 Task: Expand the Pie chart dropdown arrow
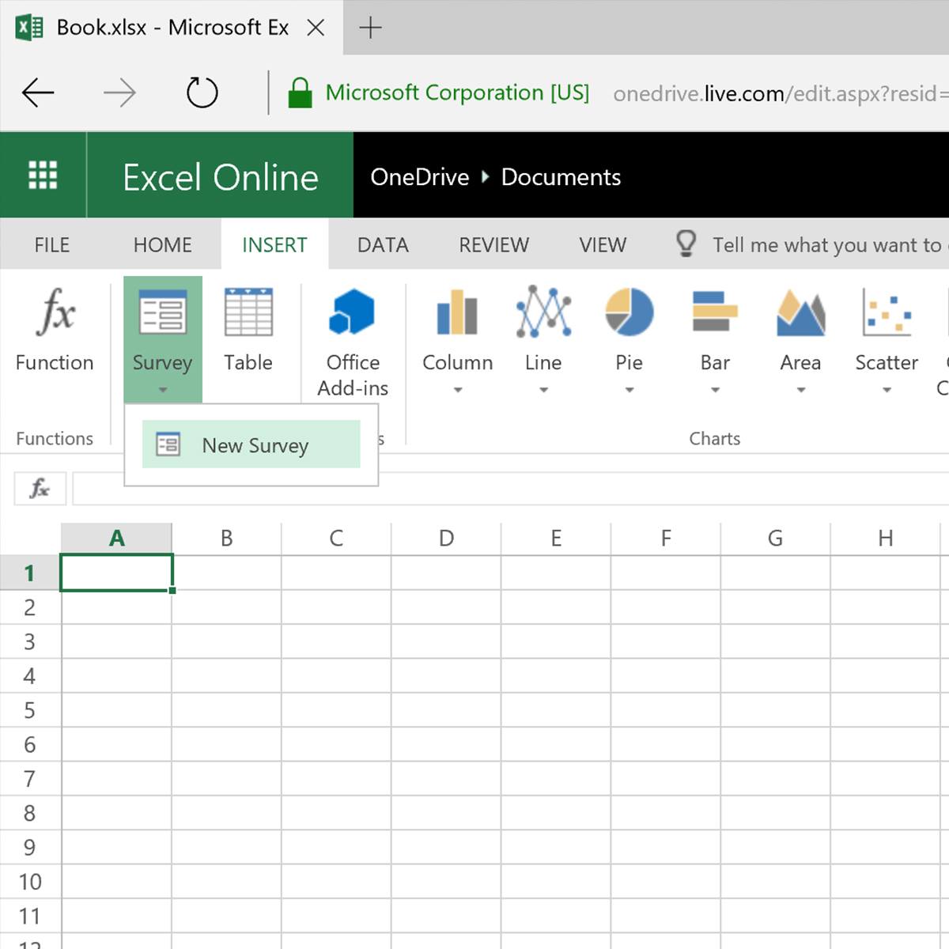point(630,390)
